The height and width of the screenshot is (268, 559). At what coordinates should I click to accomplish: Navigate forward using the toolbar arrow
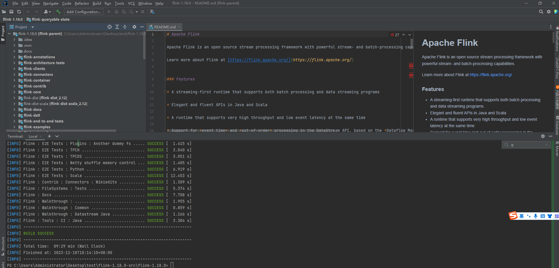click(36, 12)
